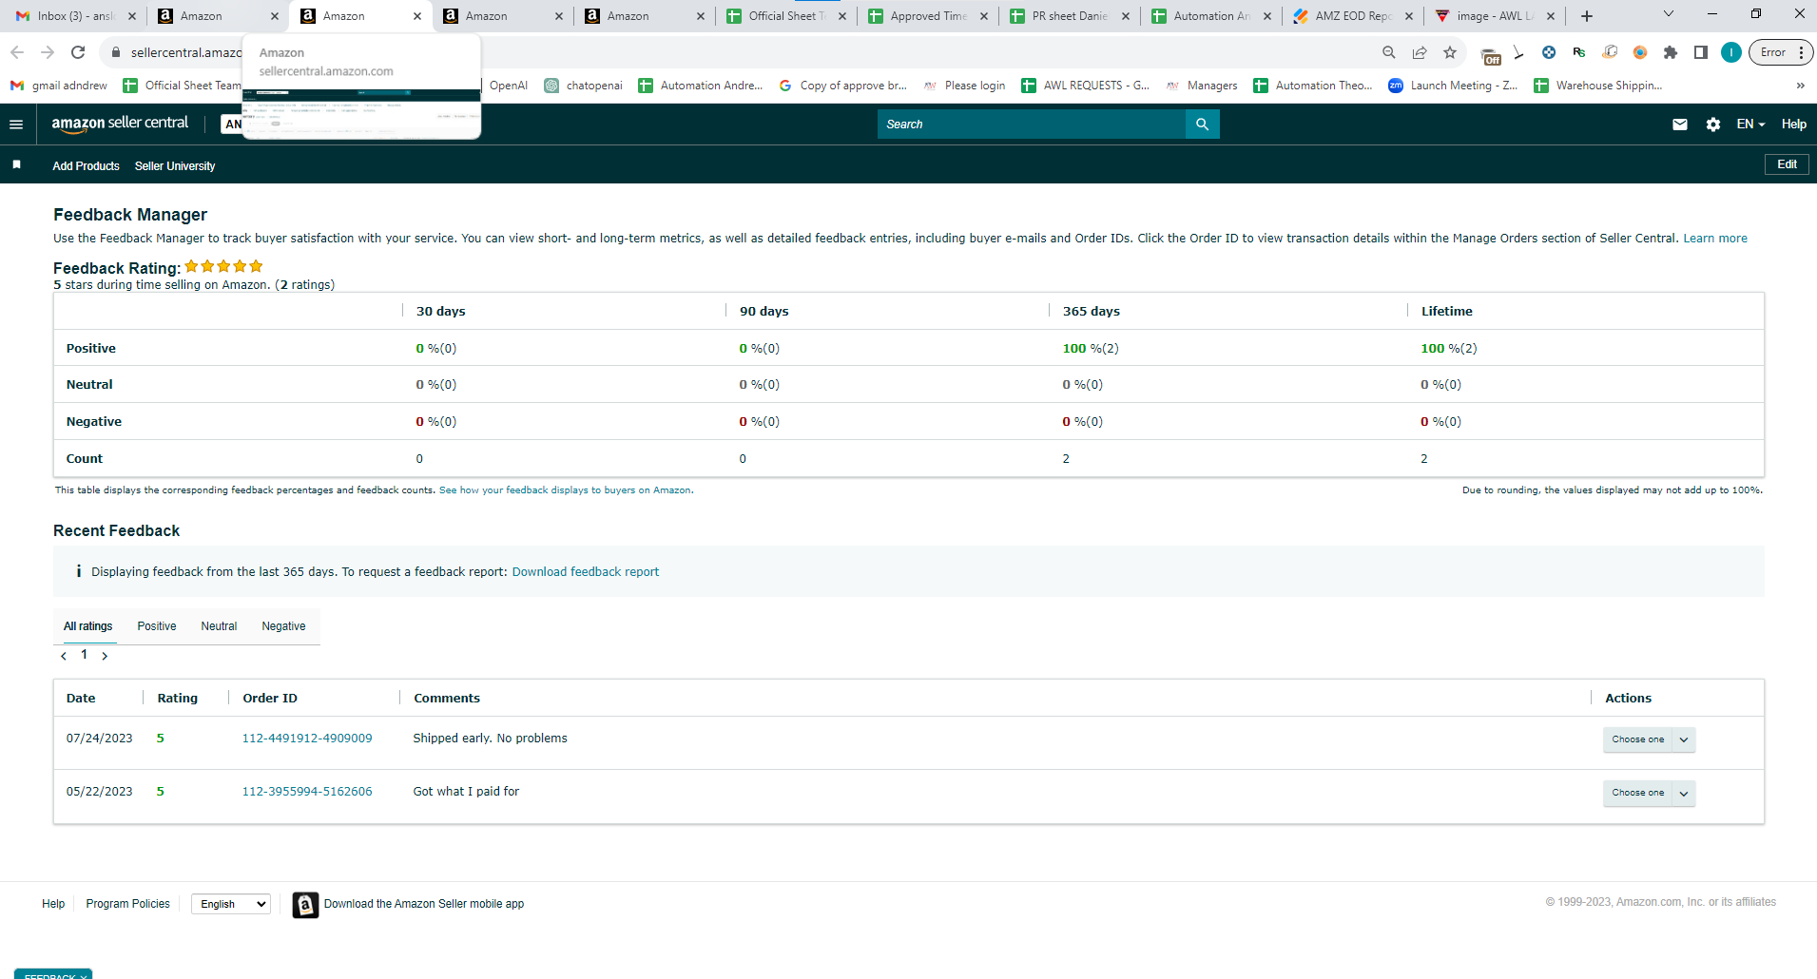Open the Add Products link
The height and width of the screenshot is (979, 1817).
pyautogui.click(x=86, y=166)
